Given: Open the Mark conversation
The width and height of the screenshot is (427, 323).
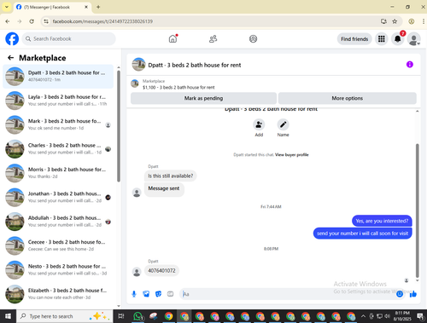Looking at the screenshot, I should tap(58, 124).
